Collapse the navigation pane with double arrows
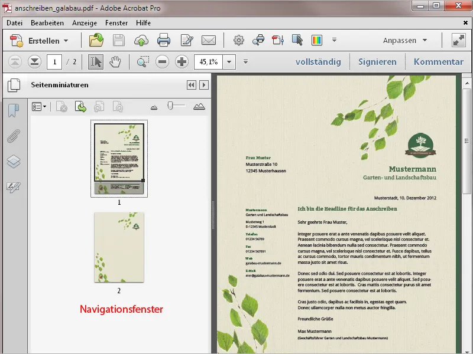Image resolution: width=473 pixels, height=354 pixels. (191, 85)
